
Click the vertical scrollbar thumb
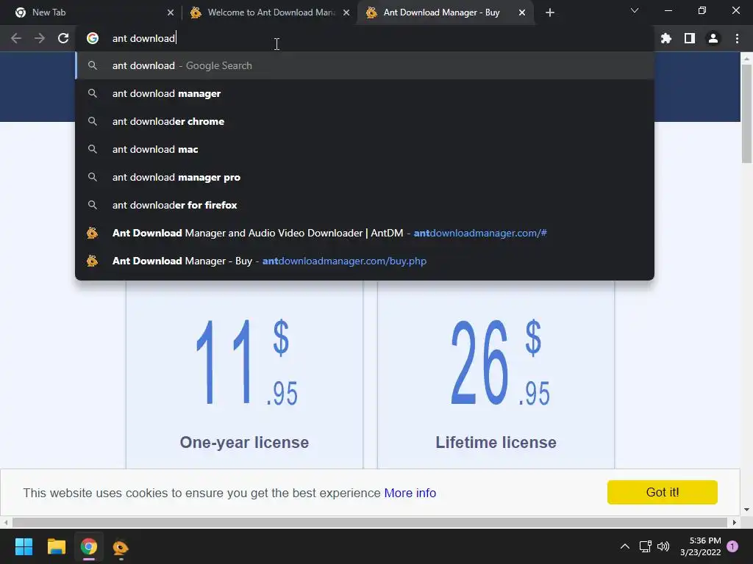coord(746,114)
